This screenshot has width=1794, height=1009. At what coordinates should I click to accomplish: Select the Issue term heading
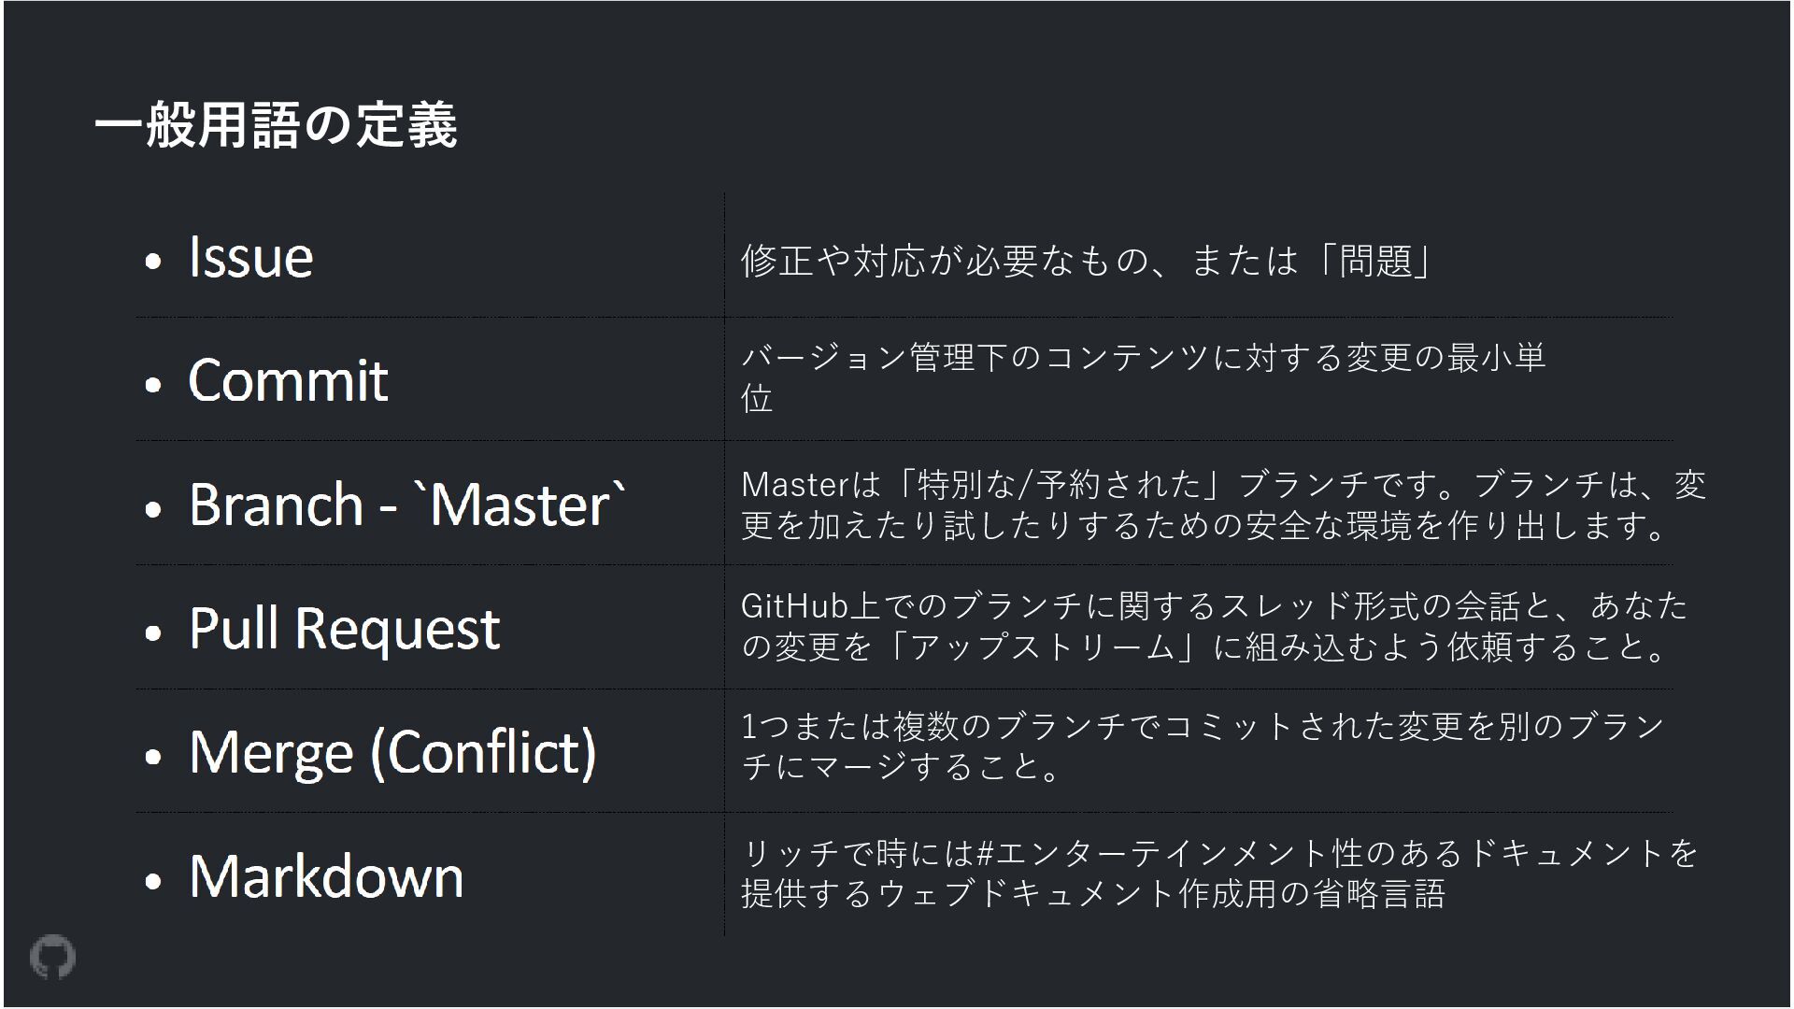pyautogui.click(x=250, y=257)
